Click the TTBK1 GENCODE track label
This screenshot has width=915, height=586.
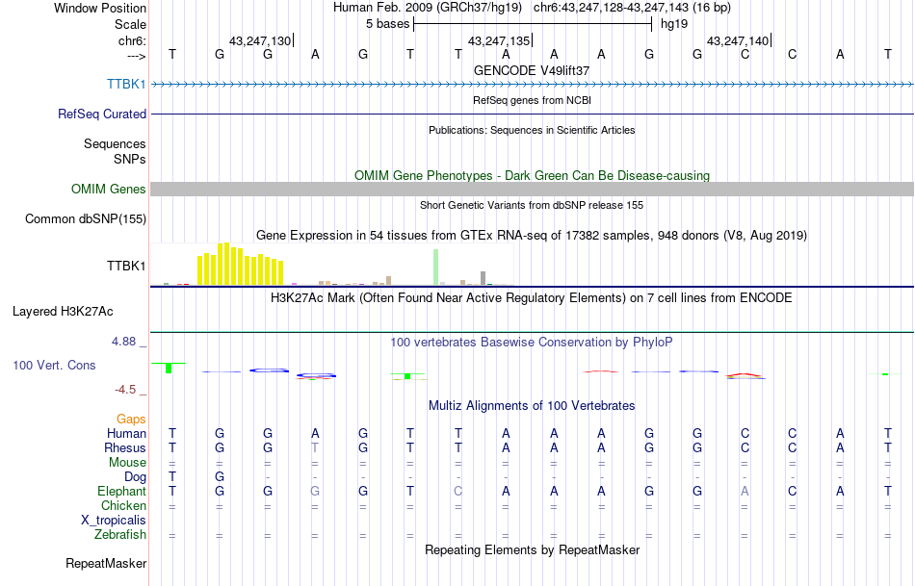(126, 84)
